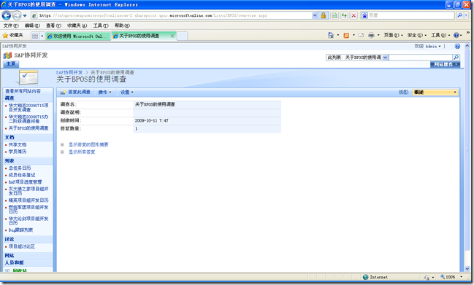Click the page scrollbar down arrow
This screenshot has width=474, height=285.
coord(467,269)
